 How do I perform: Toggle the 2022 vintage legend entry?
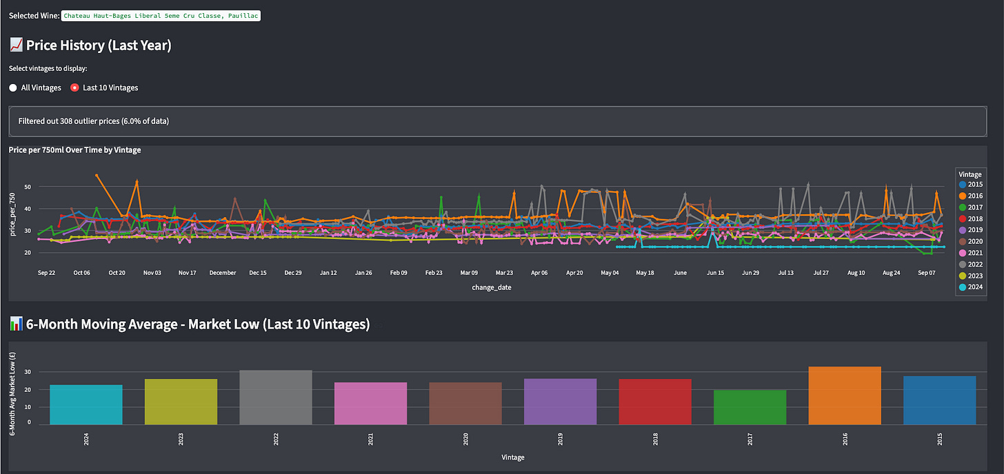tap(971, 265)
